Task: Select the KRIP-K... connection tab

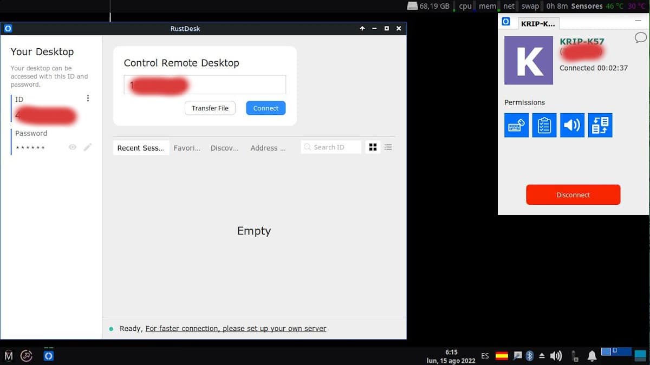Action: click(x=538, y=24)
